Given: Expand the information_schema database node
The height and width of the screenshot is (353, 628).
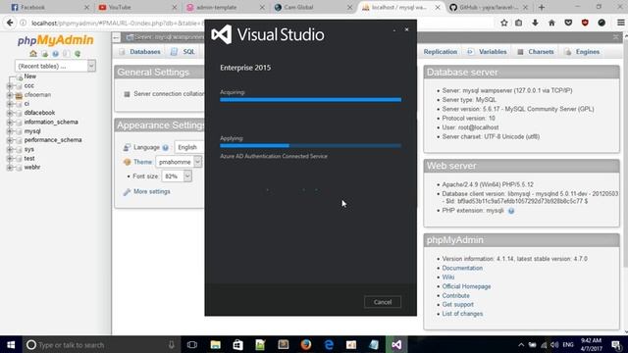Looking at the screenshot, I should pyautogui.click(x=9, y=122).
